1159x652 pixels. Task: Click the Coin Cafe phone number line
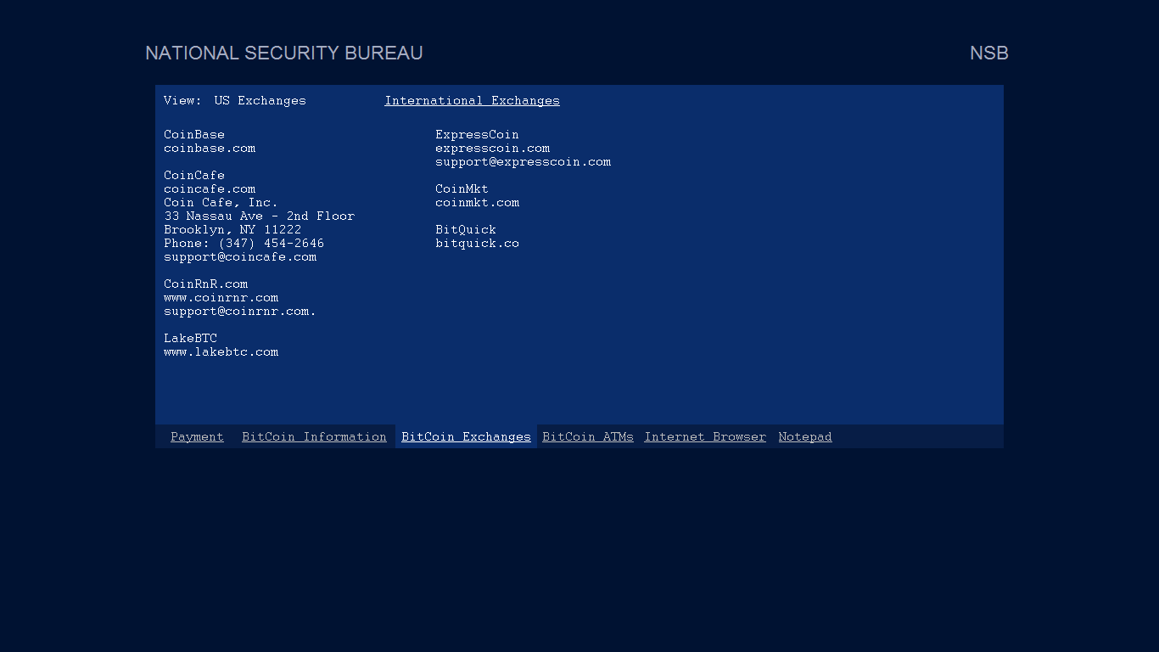click(x=244, y=244)
